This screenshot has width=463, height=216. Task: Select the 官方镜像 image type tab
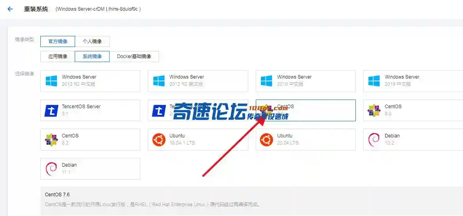point(58,41)
